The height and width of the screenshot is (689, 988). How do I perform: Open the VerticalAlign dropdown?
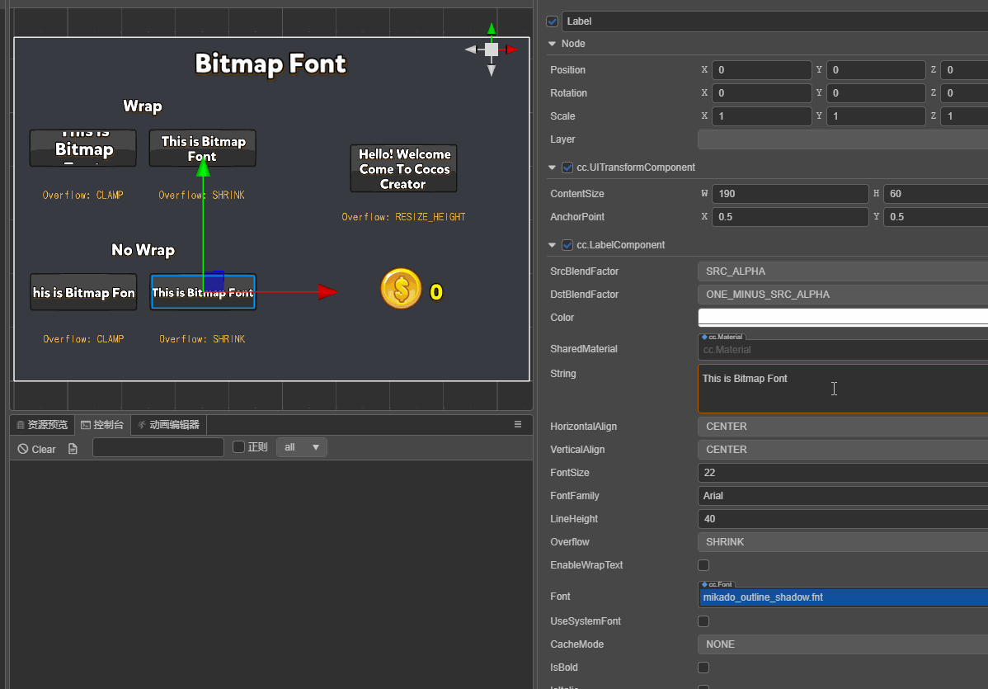[843, 450]
